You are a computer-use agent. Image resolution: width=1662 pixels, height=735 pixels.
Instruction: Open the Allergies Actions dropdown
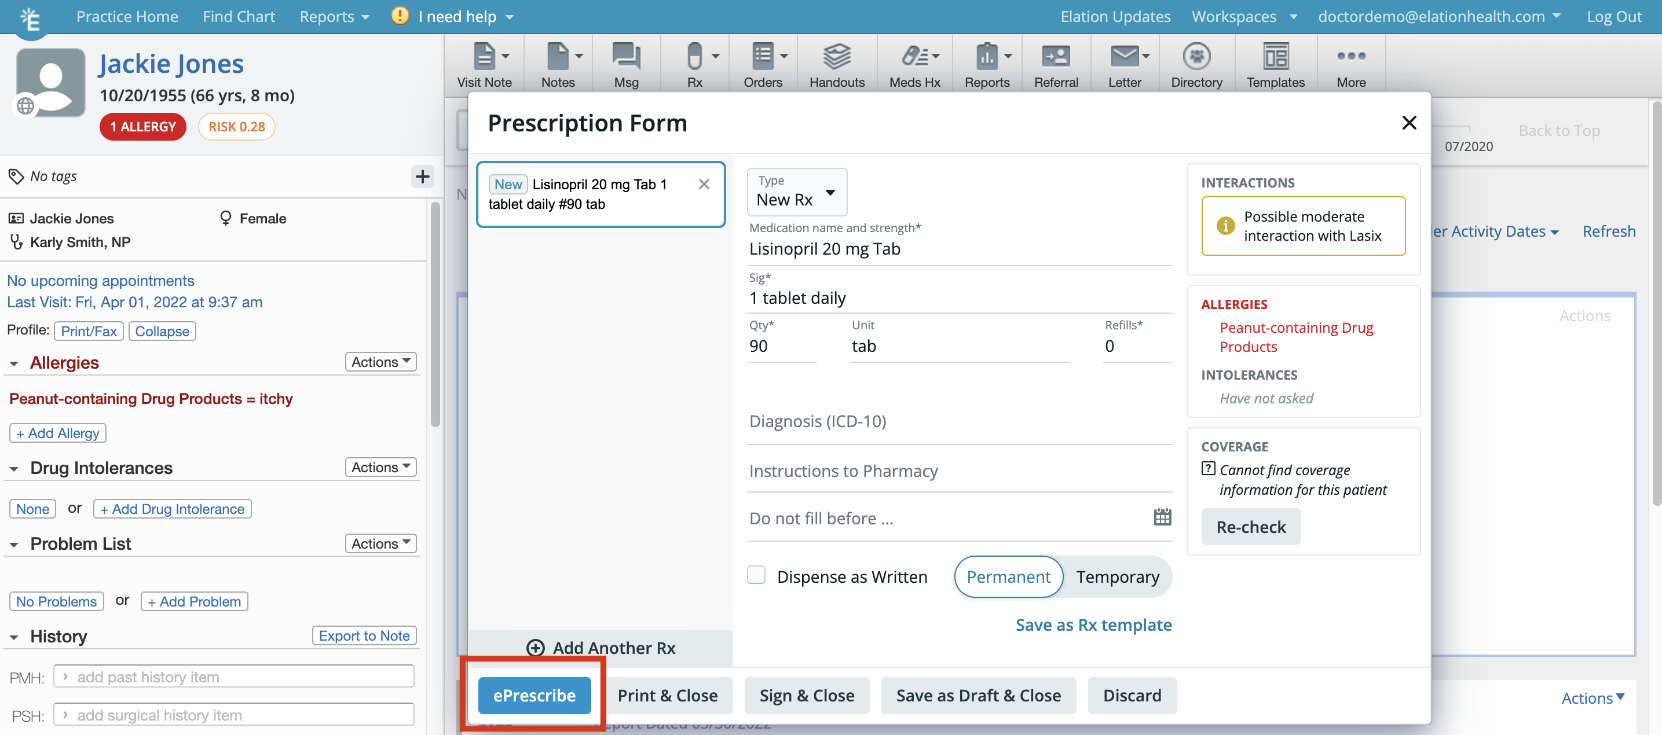pyautogui.click(x=380, y=362)
